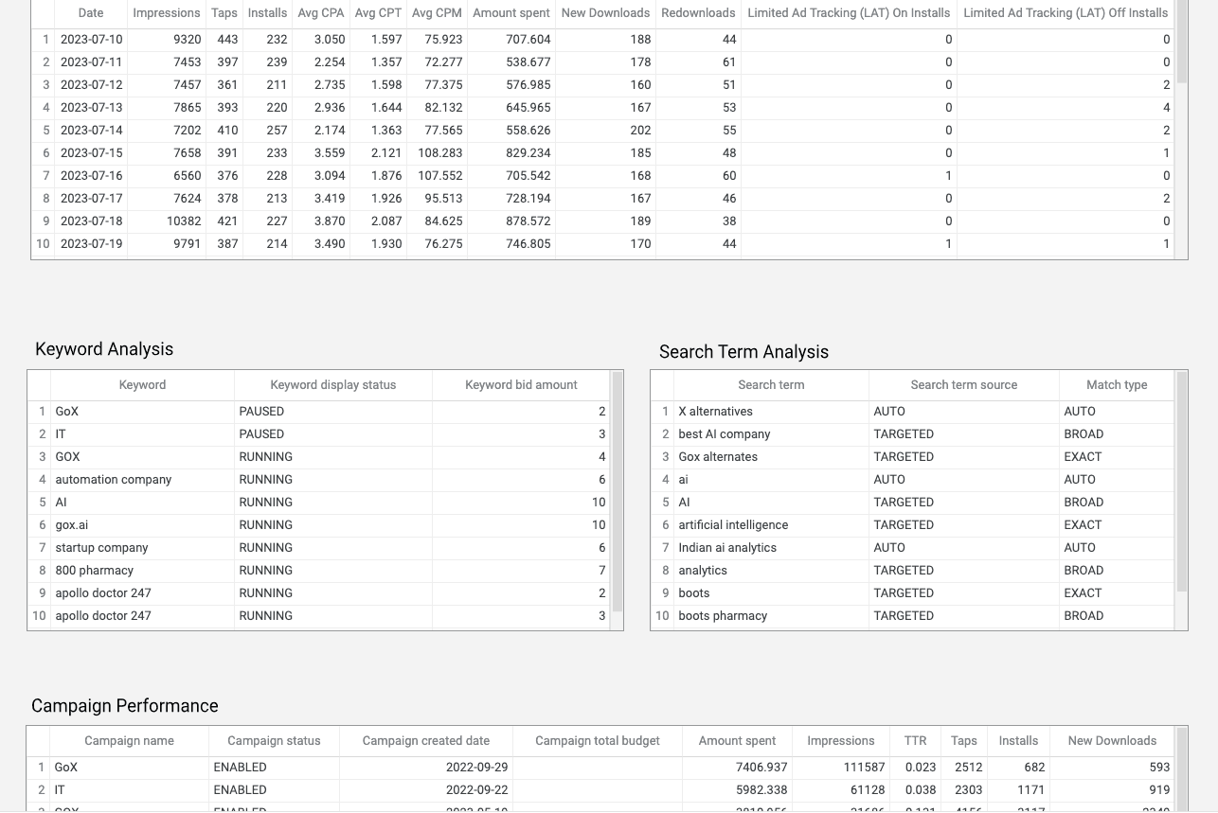The width and height of the screenshot is (1218, 813).
Task: Click the Campaign Performance table scrollbar
Action: (1181, 770)
